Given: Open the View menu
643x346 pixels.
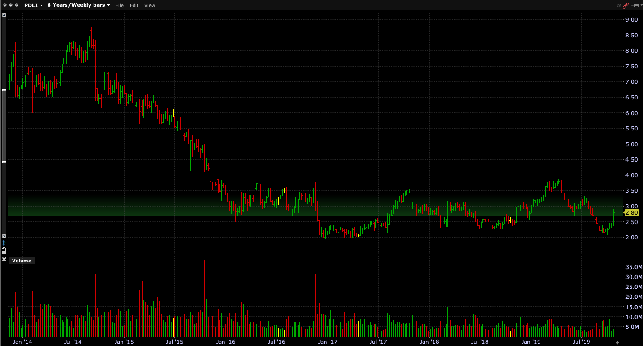Looking at the screenshot, I should (x=150, y=5).
